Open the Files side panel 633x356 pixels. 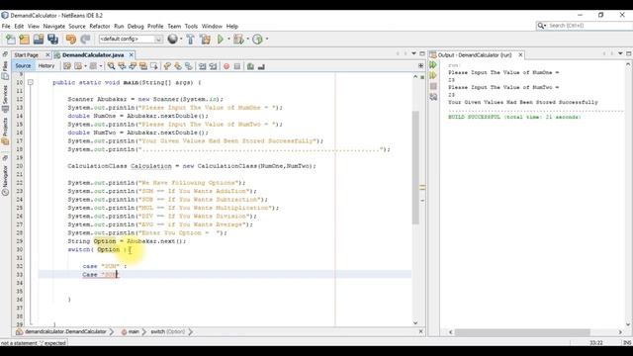[x=5, y=69]
